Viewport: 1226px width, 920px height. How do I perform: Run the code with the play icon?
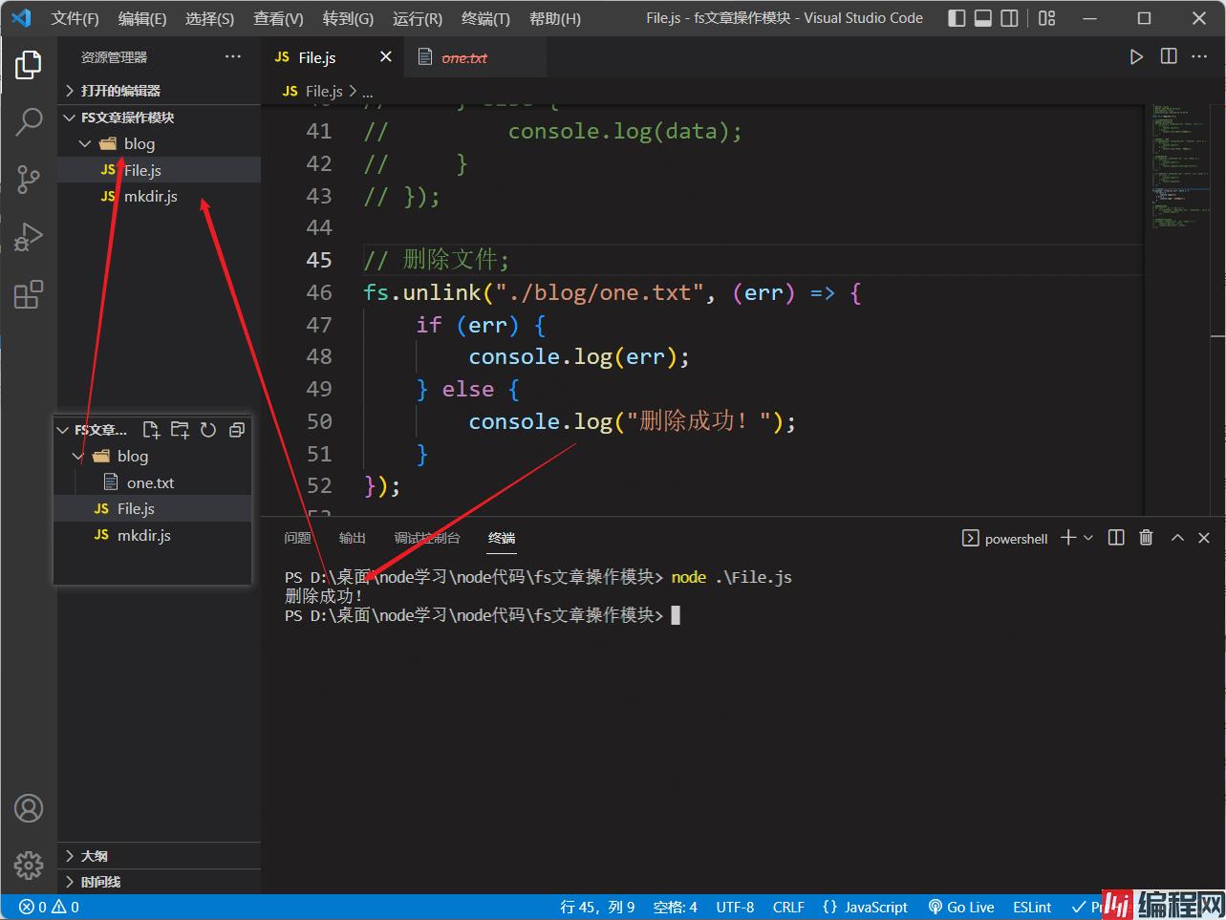(x=1136, y=57)
